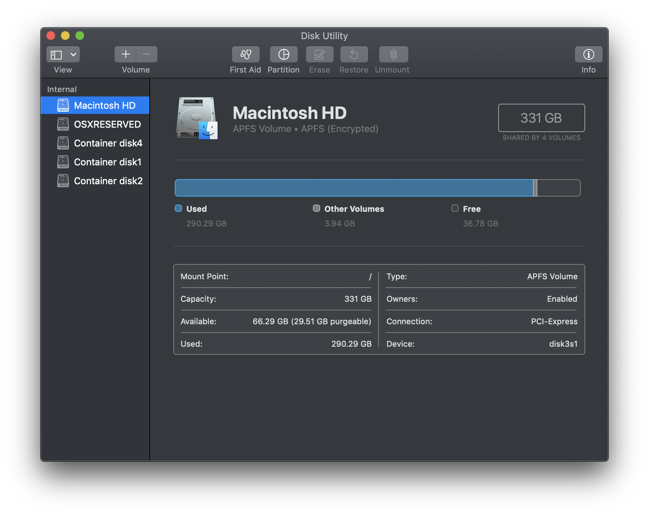Click '36.78 GB' under the Free legend
The height and width of the screenshot is (515, 649).
click(480, 223)
